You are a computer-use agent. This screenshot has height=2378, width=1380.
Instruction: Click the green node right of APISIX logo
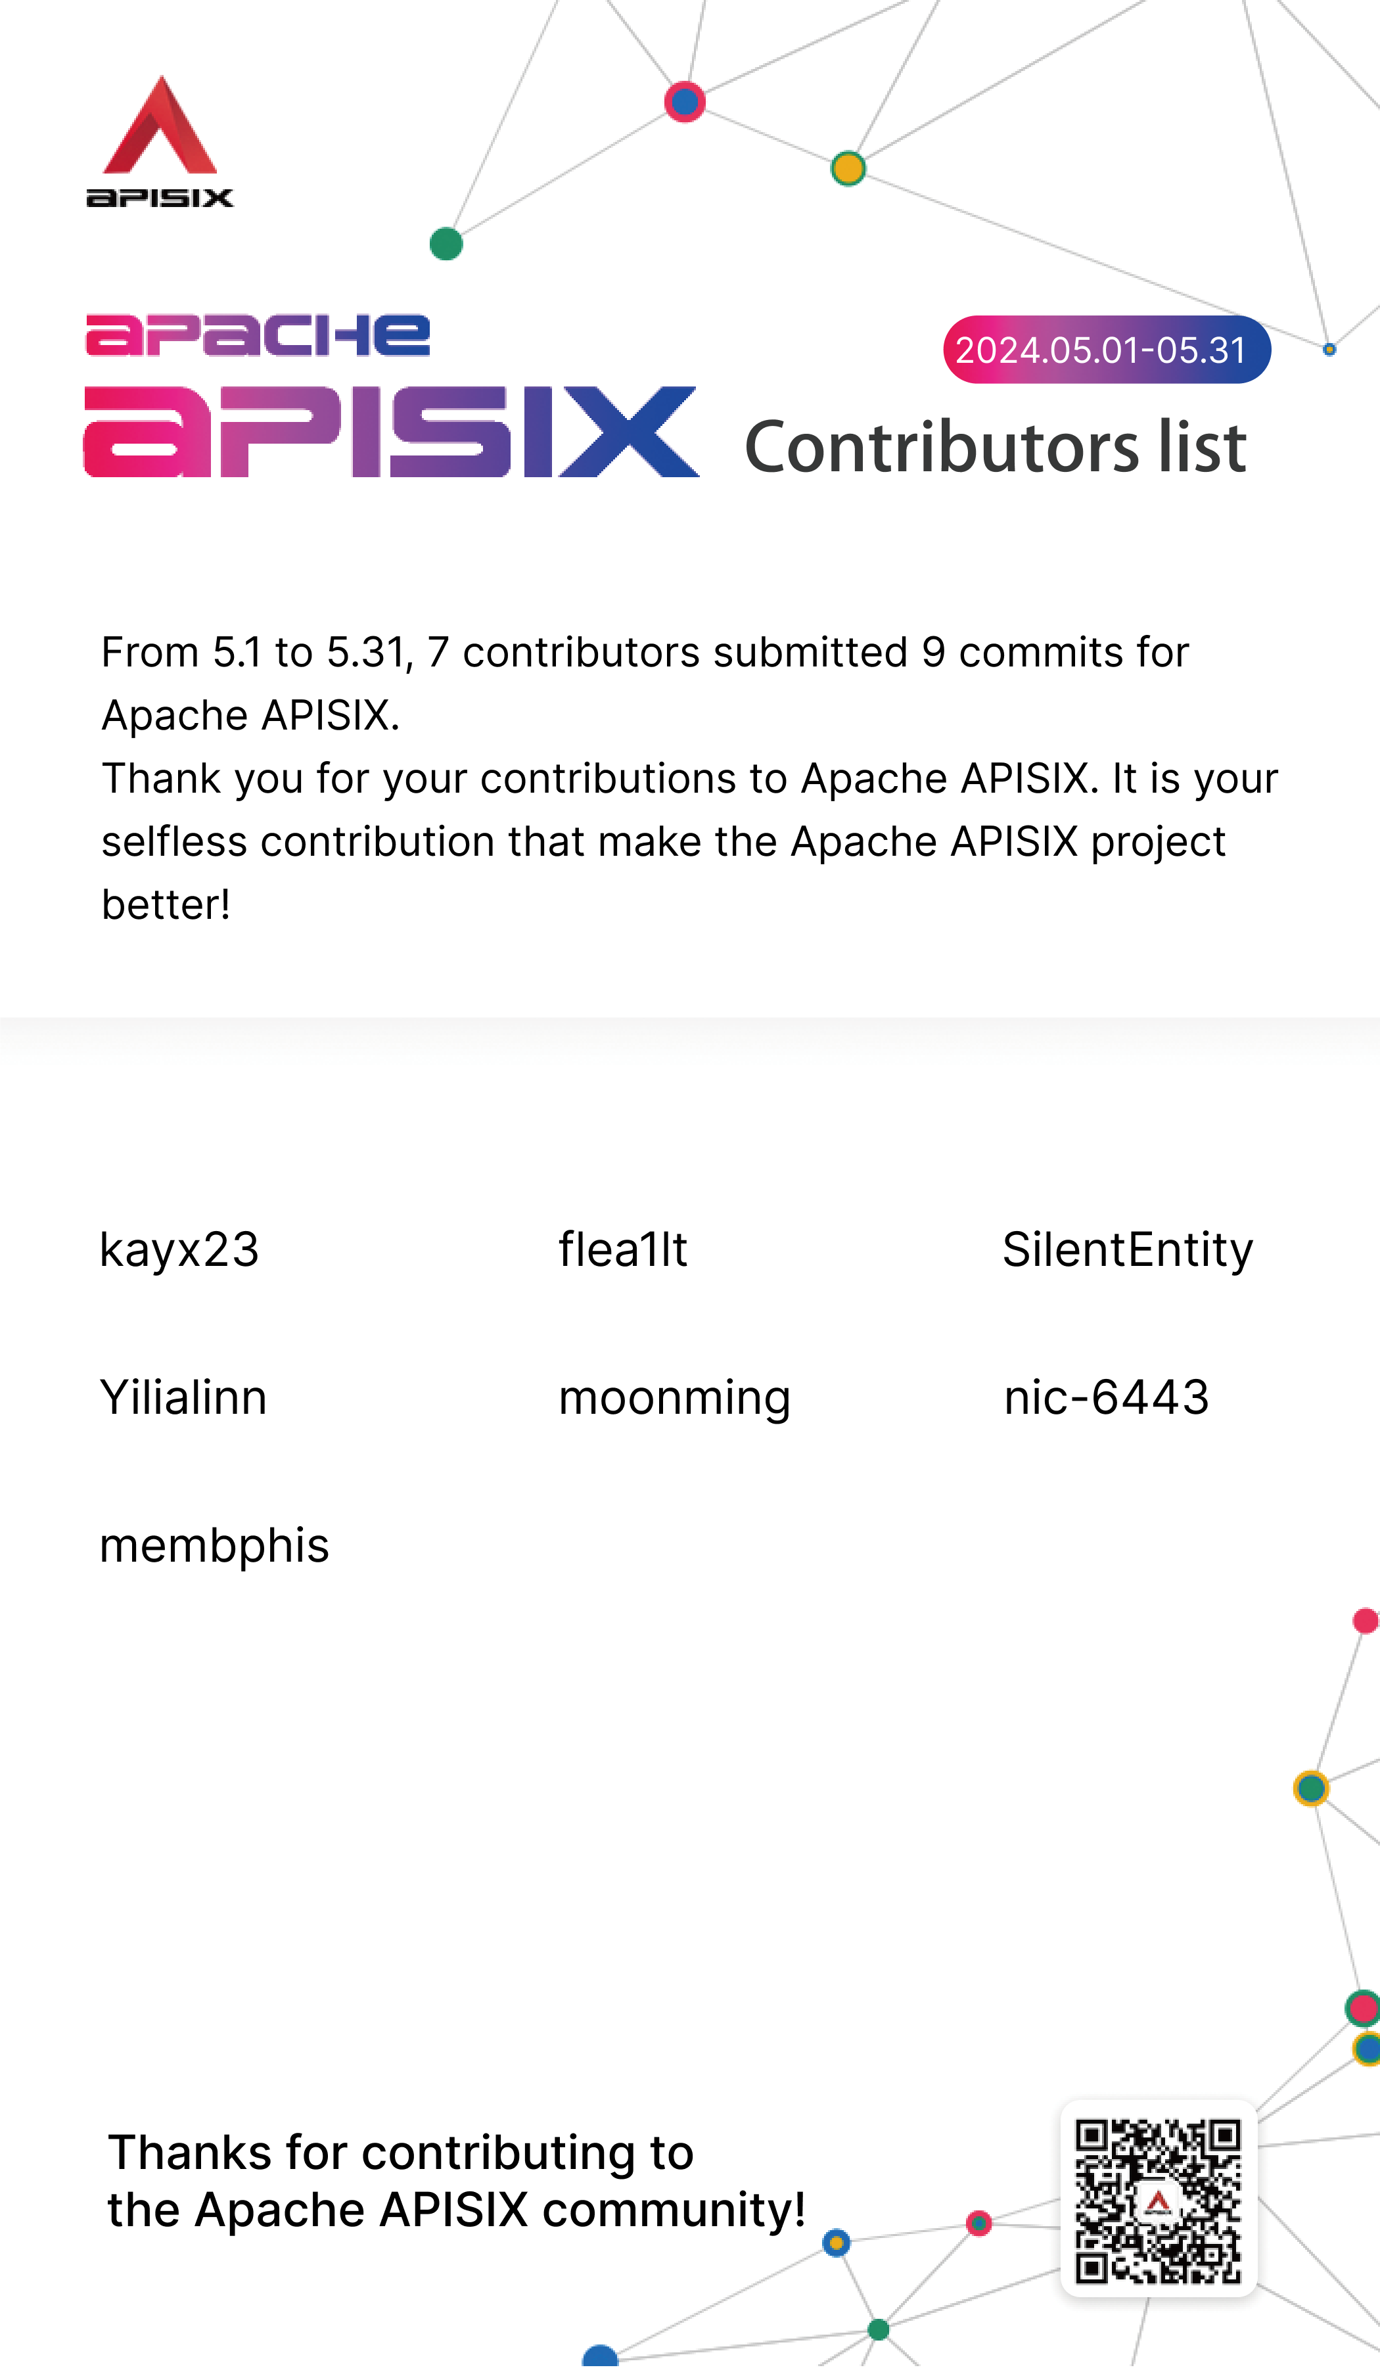pos(446,245)
